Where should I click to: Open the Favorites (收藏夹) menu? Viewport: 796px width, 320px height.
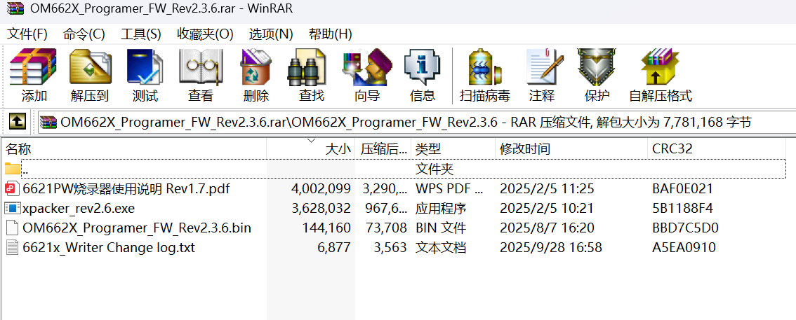pos(205,34)
